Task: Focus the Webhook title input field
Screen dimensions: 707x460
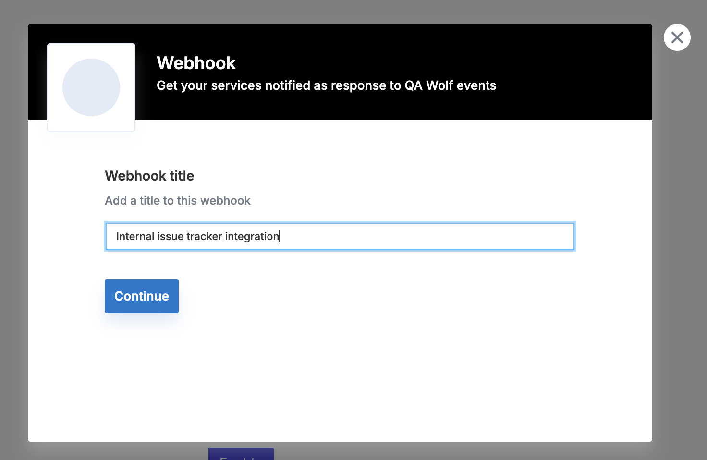Action: [340, 236]
